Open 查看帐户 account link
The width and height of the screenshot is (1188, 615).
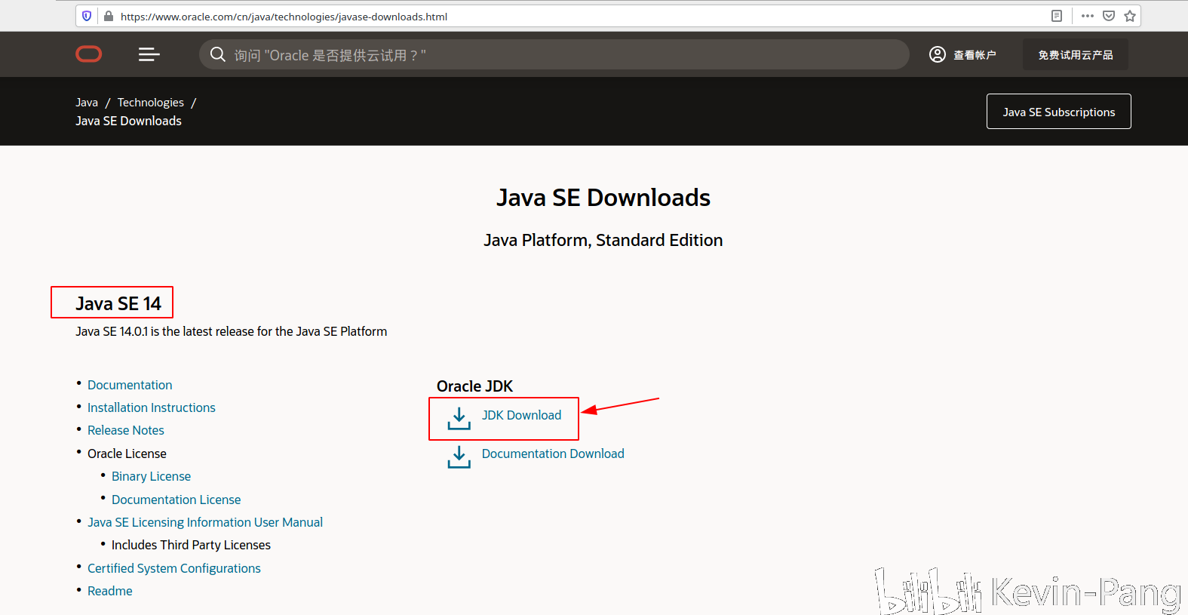[x=975, y=54]
